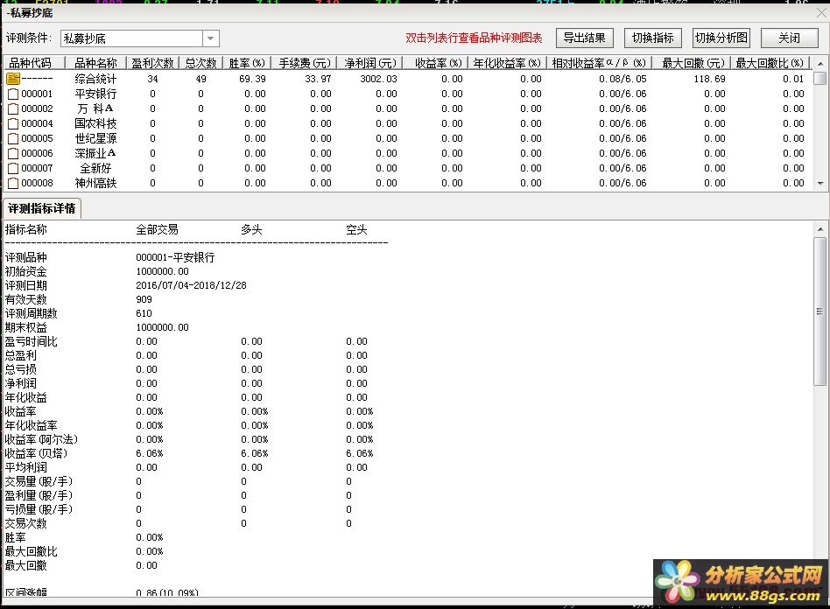
Task: Click the upper list scroll-down arrow
Action: point(820,184)
